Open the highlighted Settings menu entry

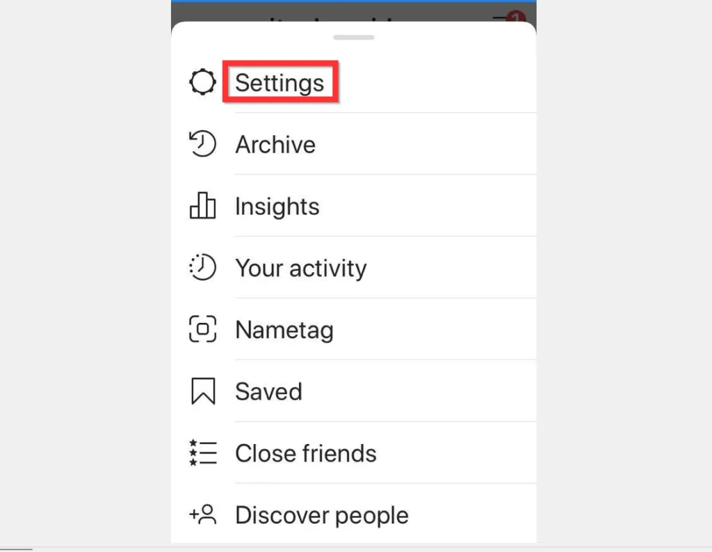pos(280,81)
